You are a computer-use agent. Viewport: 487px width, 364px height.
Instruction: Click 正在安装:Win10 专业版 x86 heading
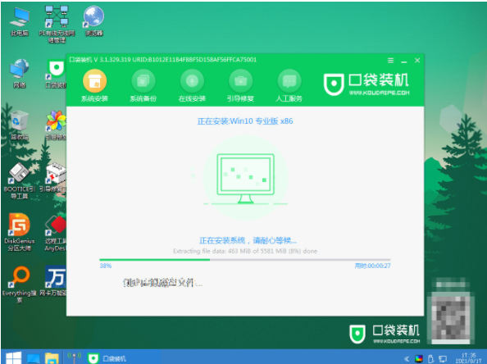point(245,121)
